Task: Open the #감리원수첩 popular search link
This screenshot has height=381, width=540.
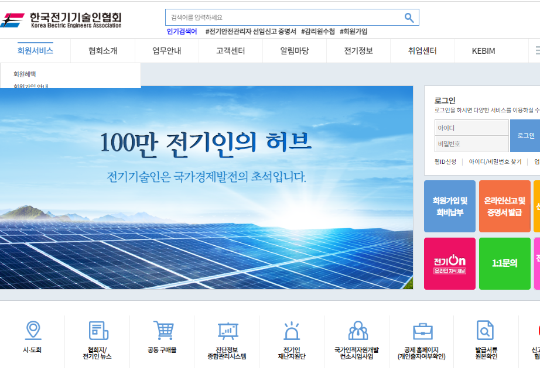Action: coord(318,32)
